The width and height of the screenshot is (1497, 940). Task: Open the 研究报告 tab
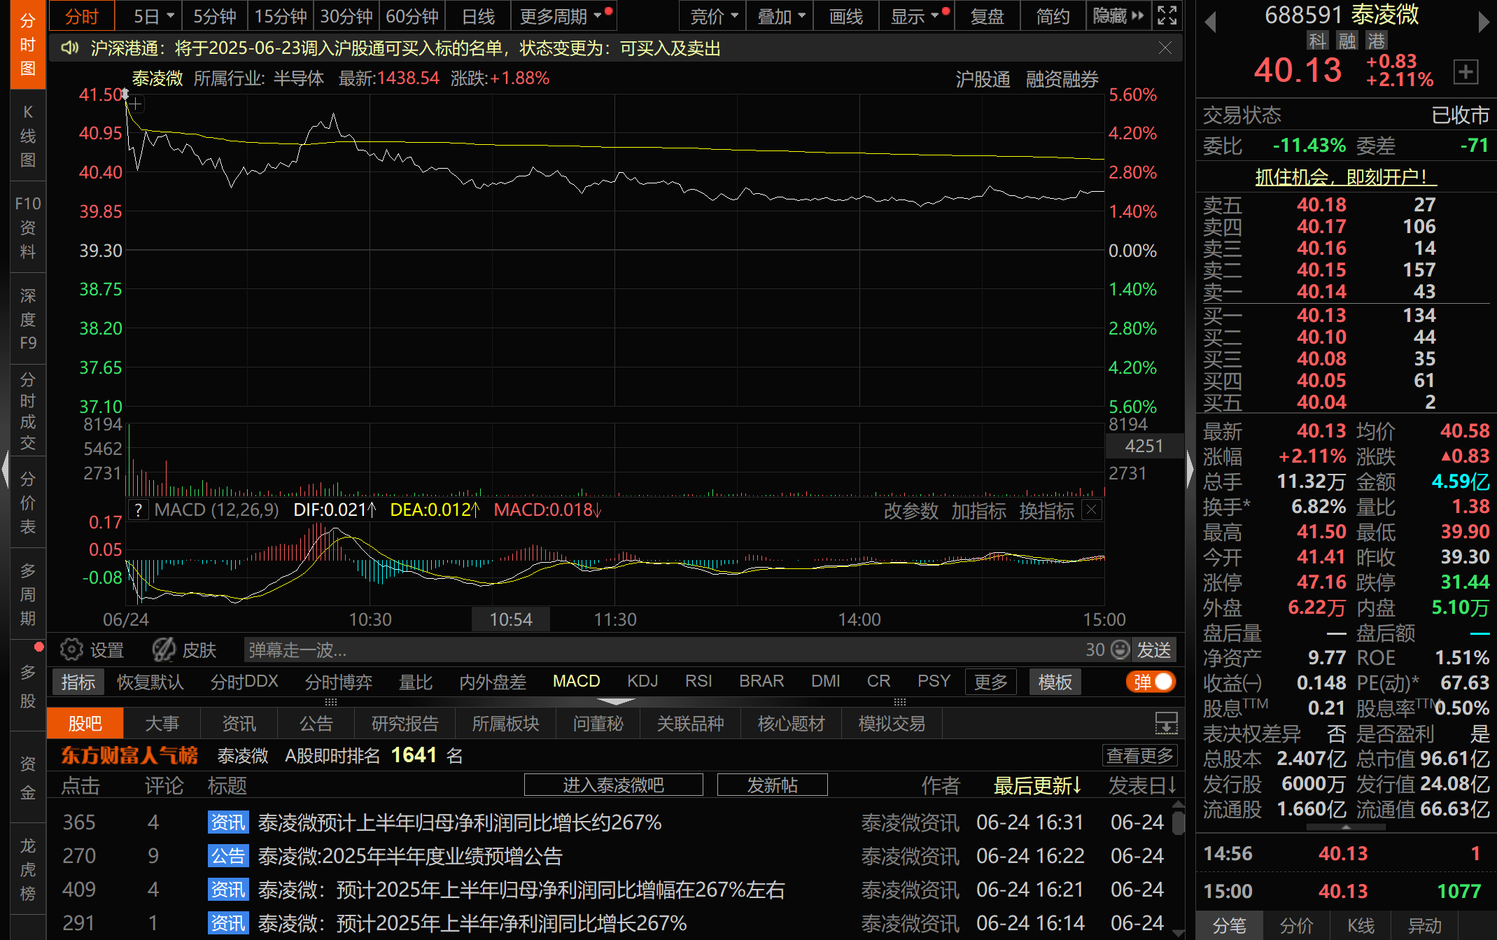tap(405, 723)
